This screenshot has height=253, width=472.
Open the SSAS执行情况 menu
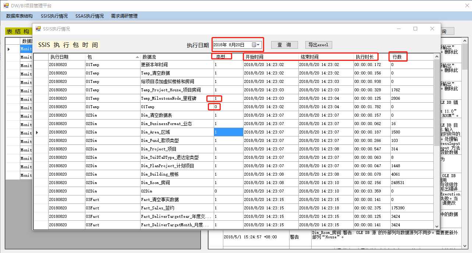click(x=89, y=16)
